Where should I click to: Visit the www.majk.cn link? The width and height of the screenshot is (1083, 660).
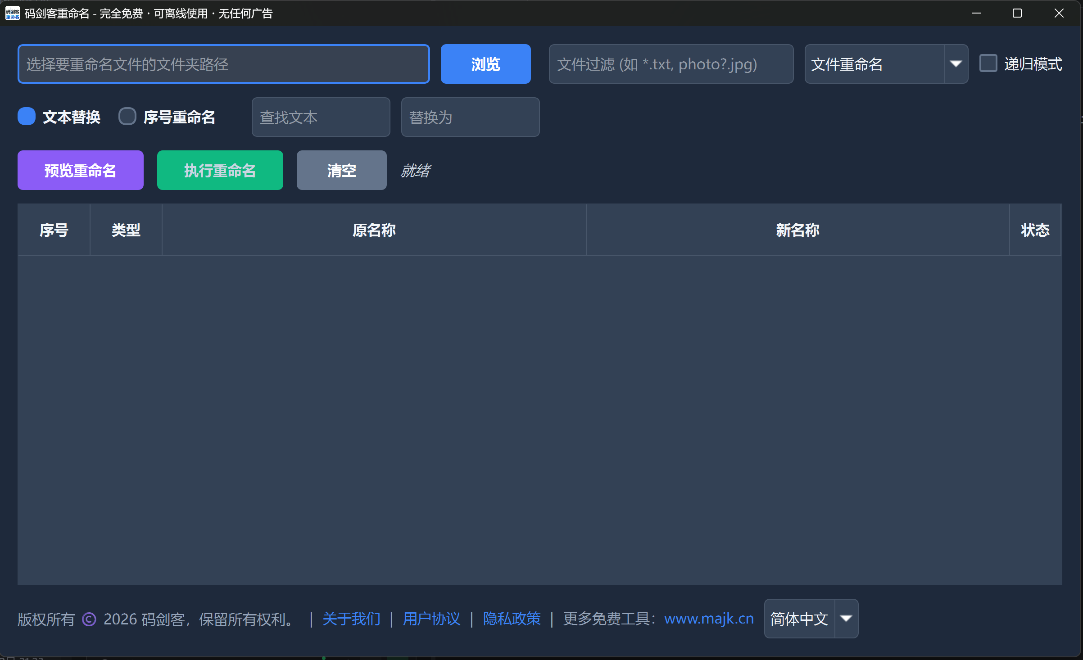tap(709, 619)
